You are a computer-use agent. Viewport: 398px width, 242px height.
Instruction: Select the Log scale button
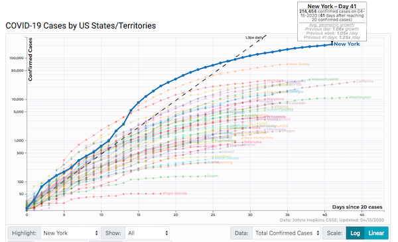coord(355,233)
